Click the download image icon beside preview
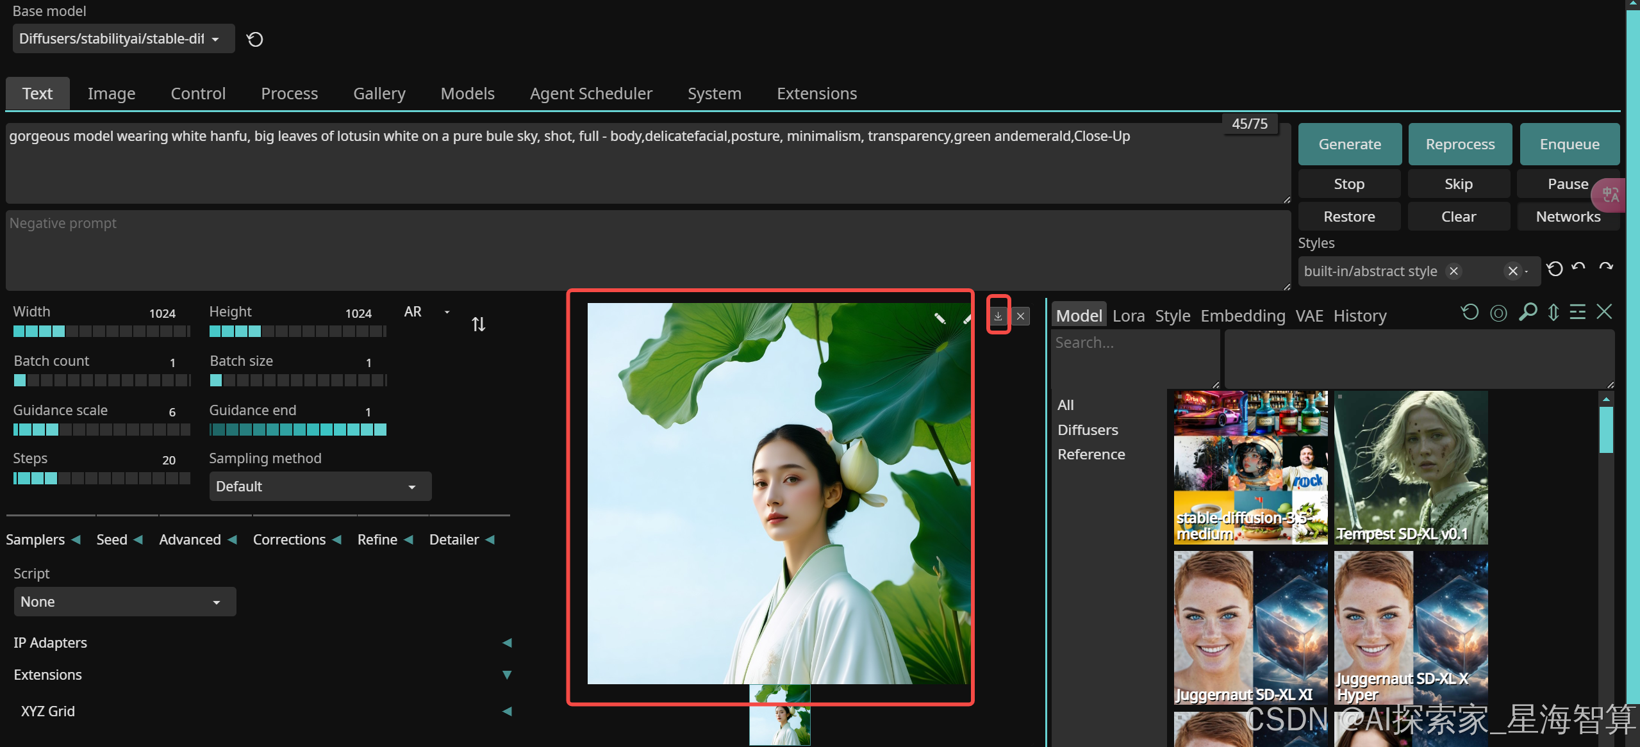1640x747 pixels. coord(998,316)
